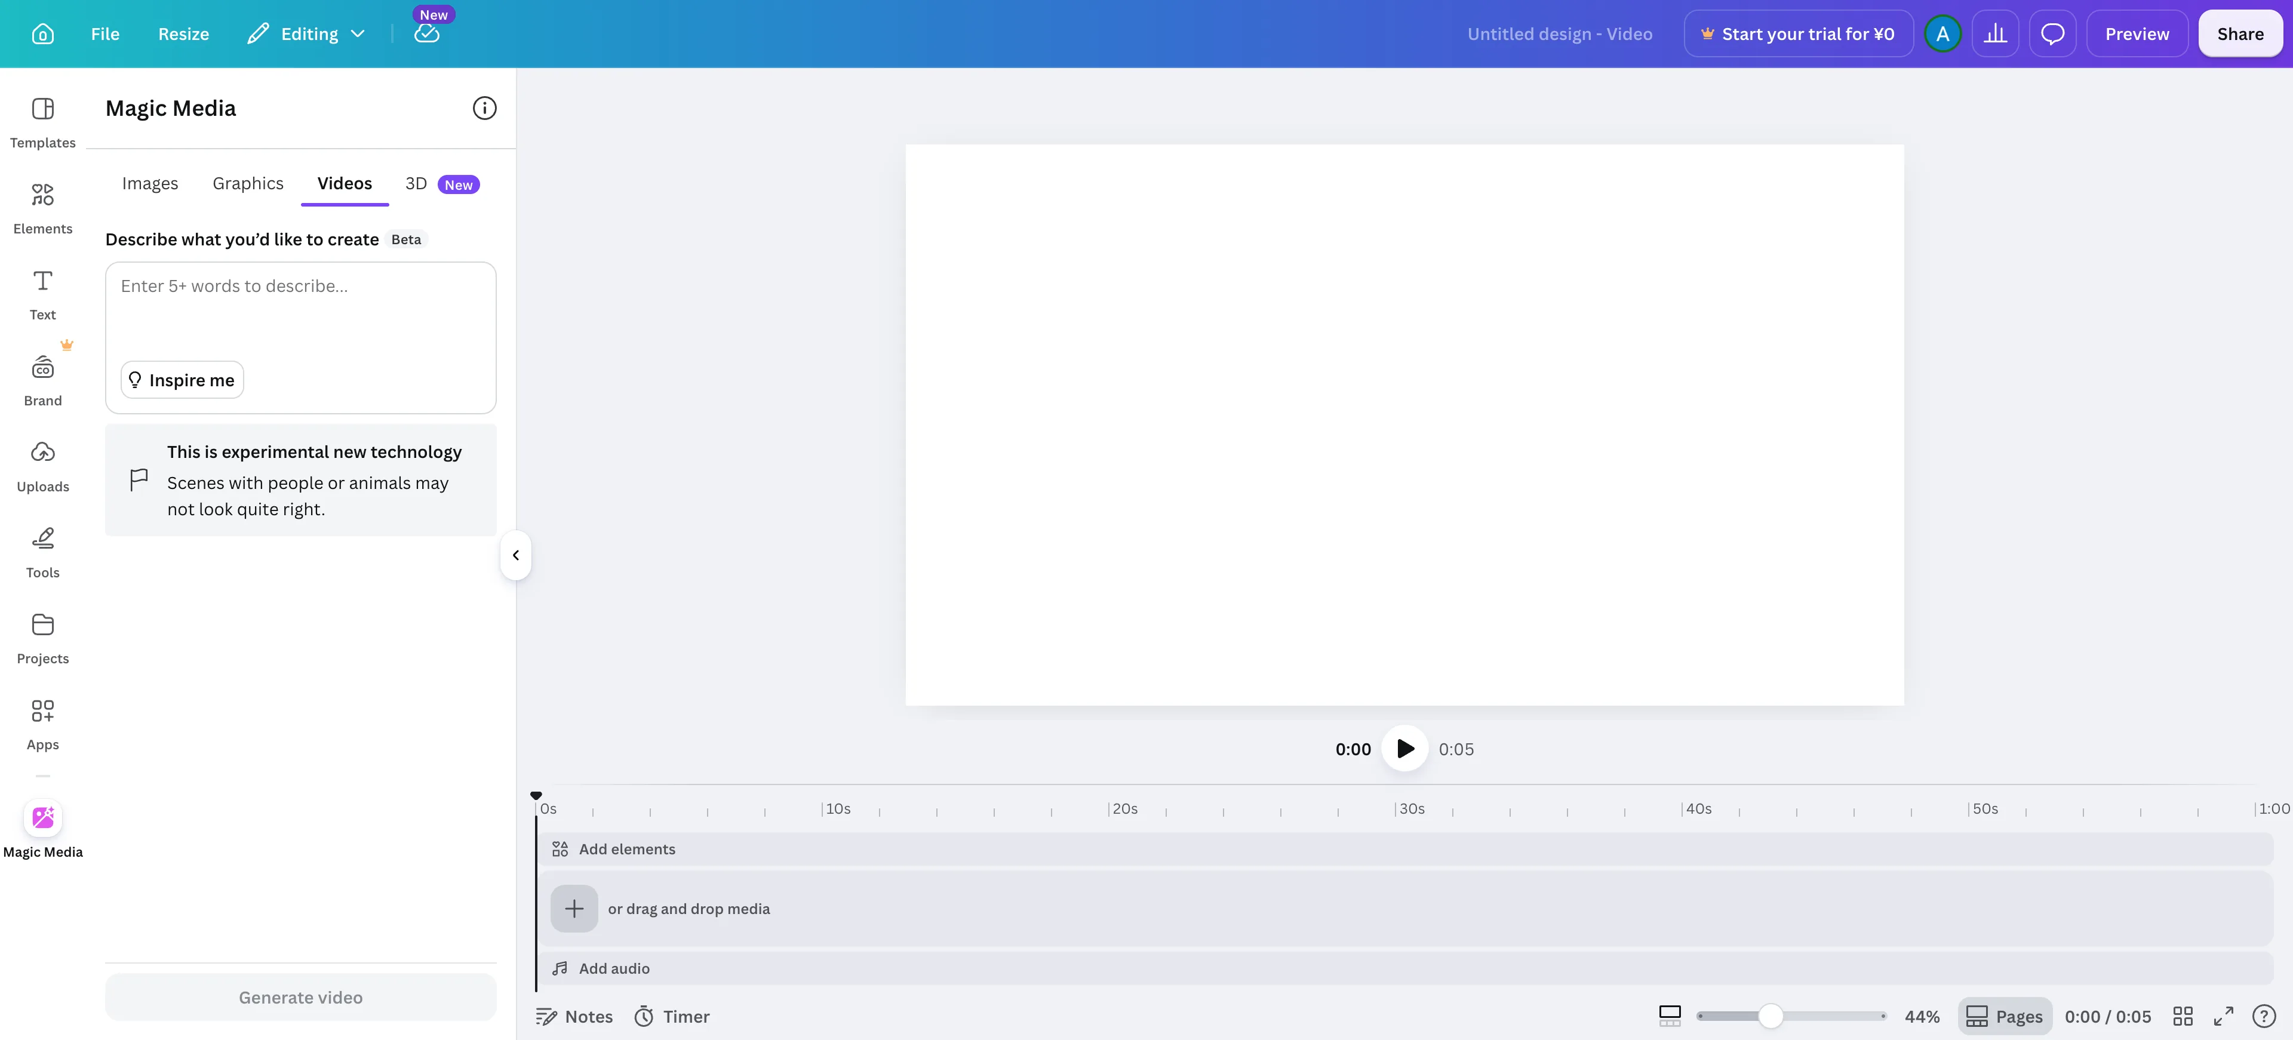
Task: Open the Resize menu
Action: point(183,34)
